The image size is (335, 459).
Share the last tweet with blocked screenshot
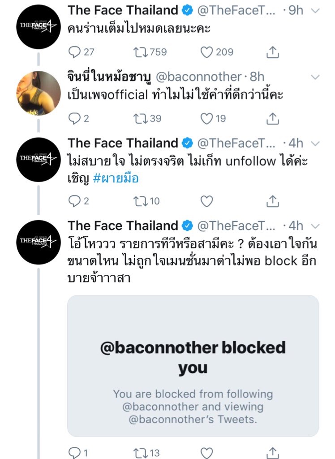272,453
